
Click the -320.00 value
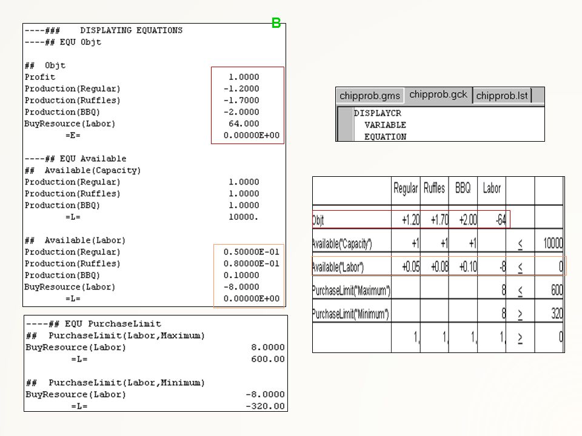pos(265,406)
